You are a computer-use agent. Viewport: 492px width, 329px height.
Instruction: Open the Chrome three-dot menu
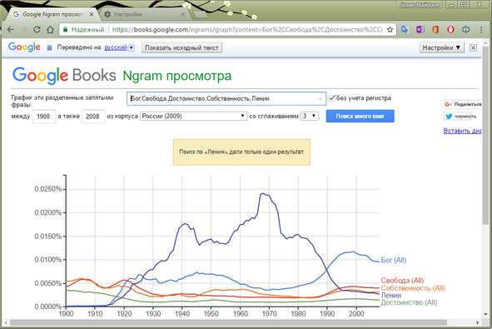coord(481,29)
